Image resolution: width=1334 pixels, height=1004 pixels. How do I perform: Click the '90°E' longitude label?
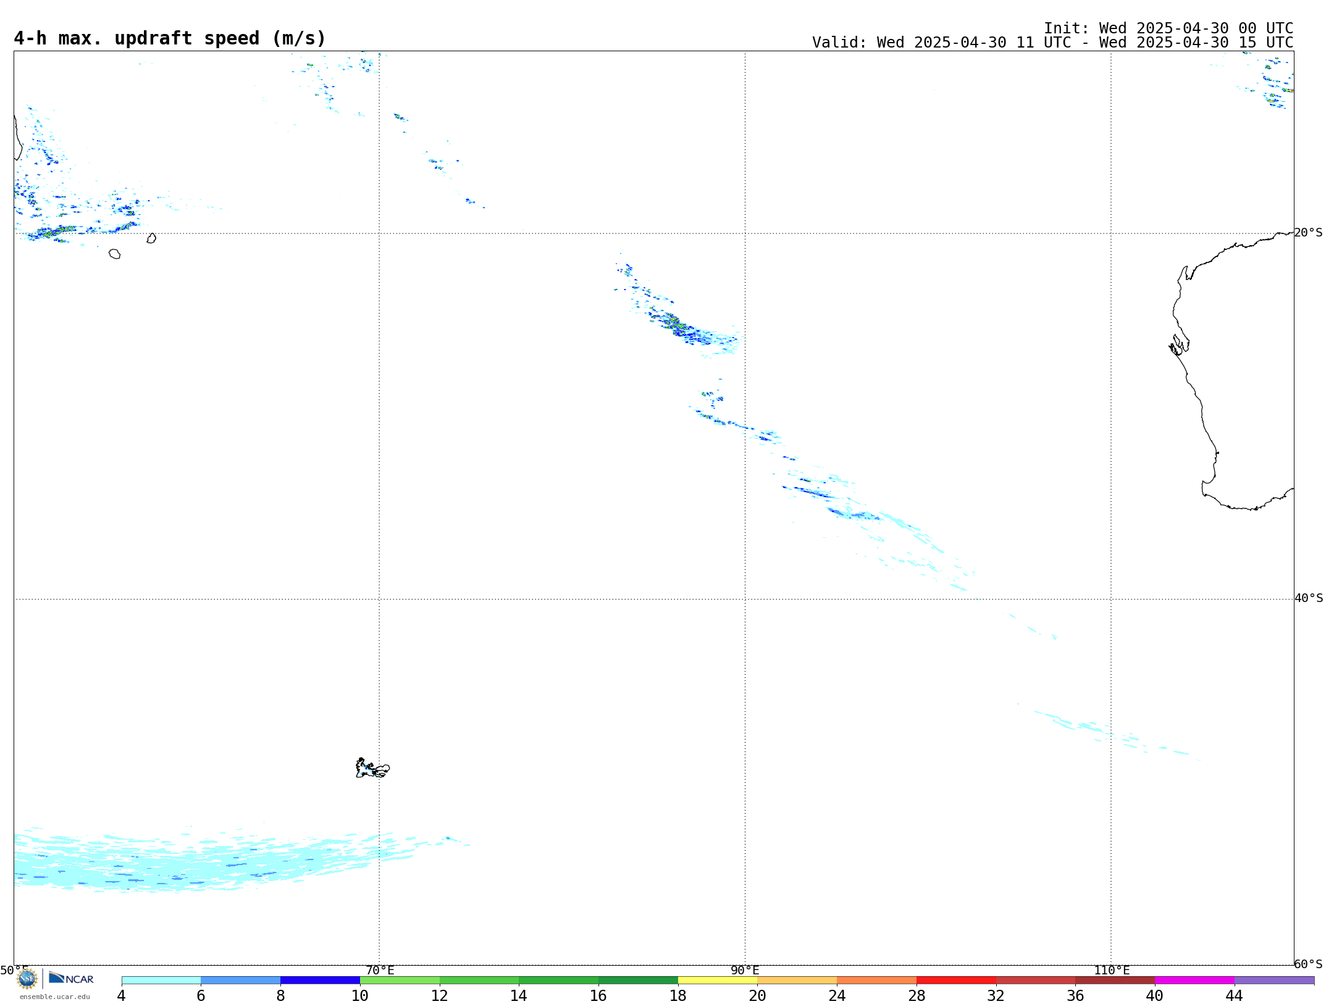point(745,970)
